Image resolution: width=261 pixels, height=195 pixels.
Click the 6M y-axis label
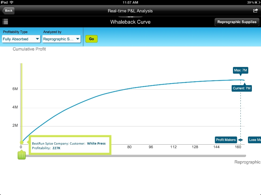[15, 89]
